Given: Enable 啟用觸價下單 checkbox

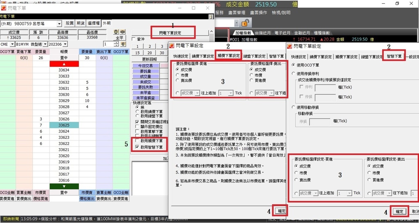Looking at the screenshot, I should pyautogui.click(x=137, y=141).
